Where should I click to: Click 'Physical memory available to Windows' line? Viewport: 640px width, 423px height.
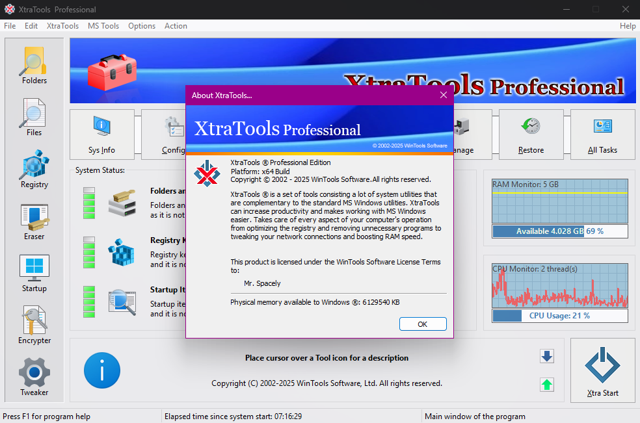pyautogui.click(x=315, y=302)
